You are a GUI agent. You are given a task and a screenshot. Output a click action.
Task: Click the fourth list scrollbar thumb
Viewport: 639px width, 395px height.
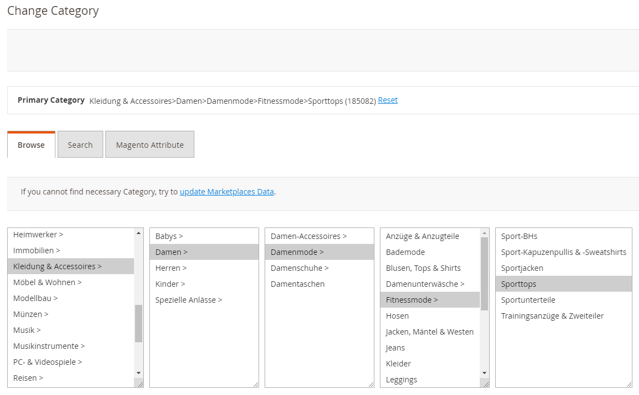[x=484, y=274]
